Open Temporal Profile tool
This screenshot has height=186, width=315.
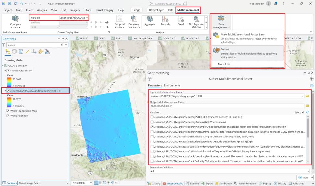(x=120, y=22)
